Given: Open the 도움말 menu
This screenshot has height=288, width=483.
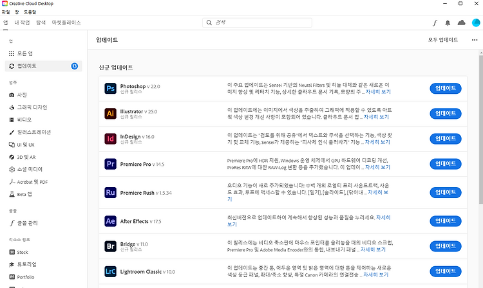Looking at the screenshot, I should pyautogui.click(x=30, y=12).
